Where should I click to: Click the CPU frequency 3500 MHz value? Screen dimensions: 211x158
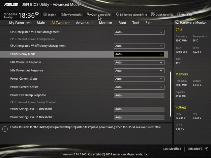click(x=181, y=40)
